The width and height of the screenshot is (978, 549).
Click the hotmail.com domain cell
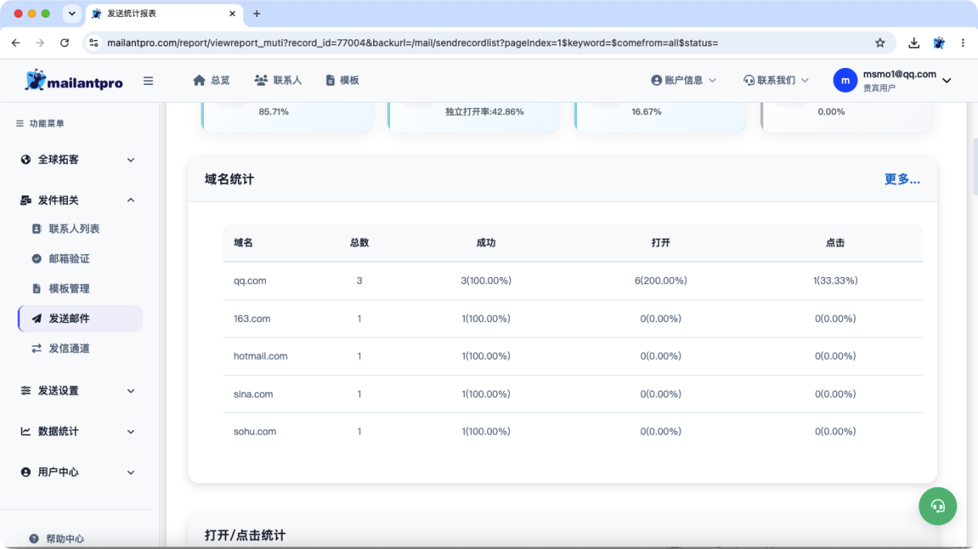(x=260, y=357)
